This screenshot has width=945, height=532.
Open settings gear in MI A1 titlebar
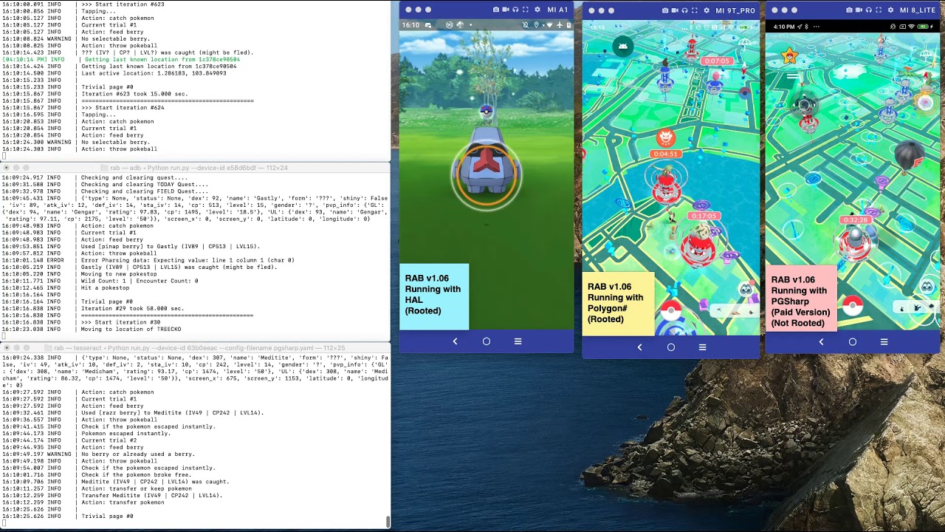(x=537, y=10)
